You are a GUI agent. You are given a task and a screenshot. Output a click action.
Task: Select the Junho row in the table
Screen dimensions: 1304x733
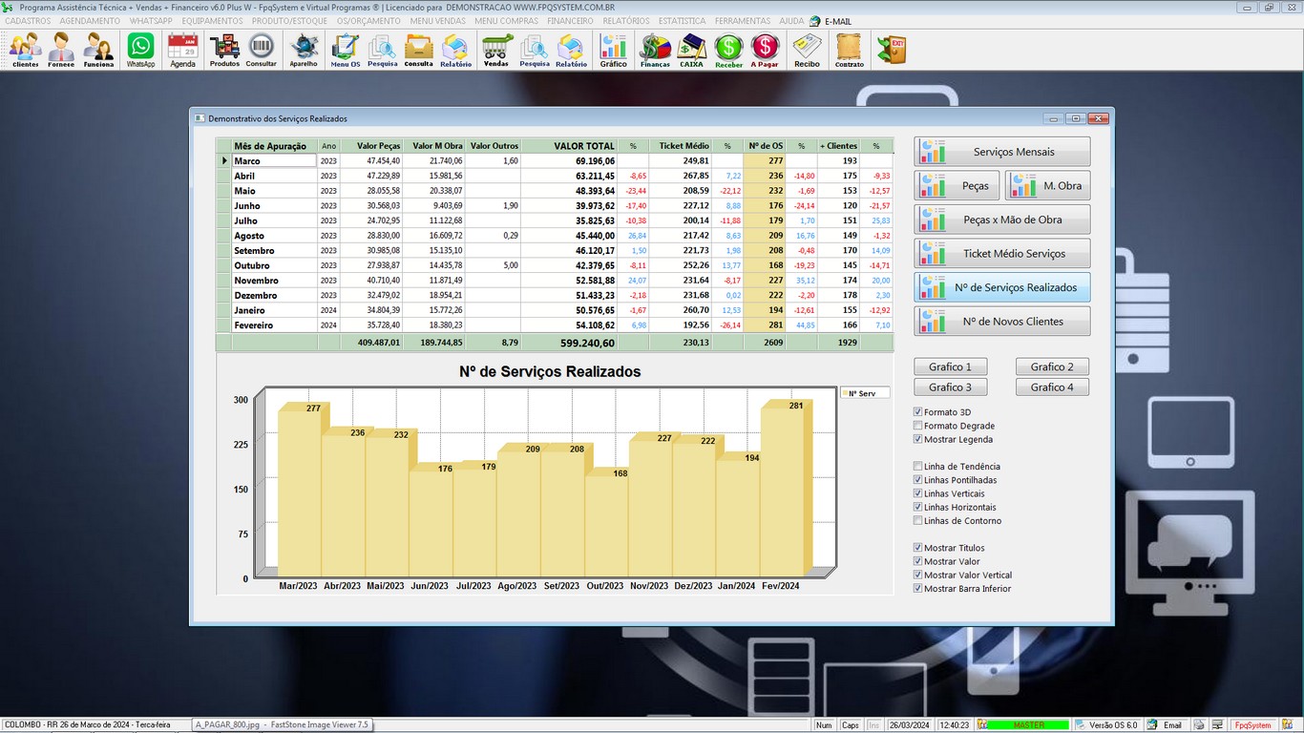pyautogui.click(x=273, y=206)
